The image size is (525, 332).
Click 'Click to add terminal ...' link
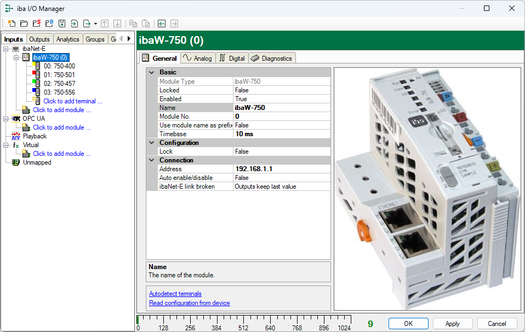(x=73, y=101)
